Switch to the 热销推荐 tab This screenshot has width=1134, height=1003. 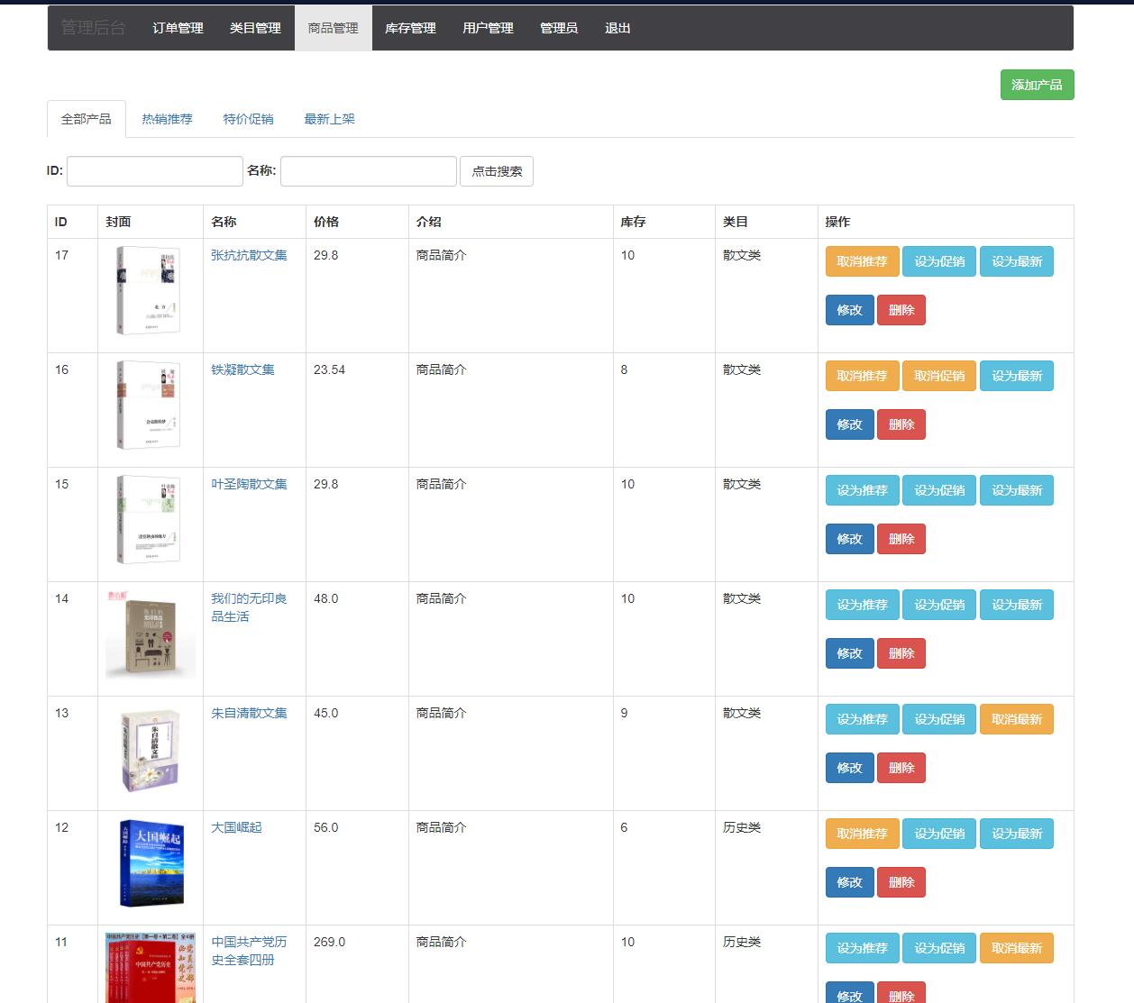[x=167, y=117]
